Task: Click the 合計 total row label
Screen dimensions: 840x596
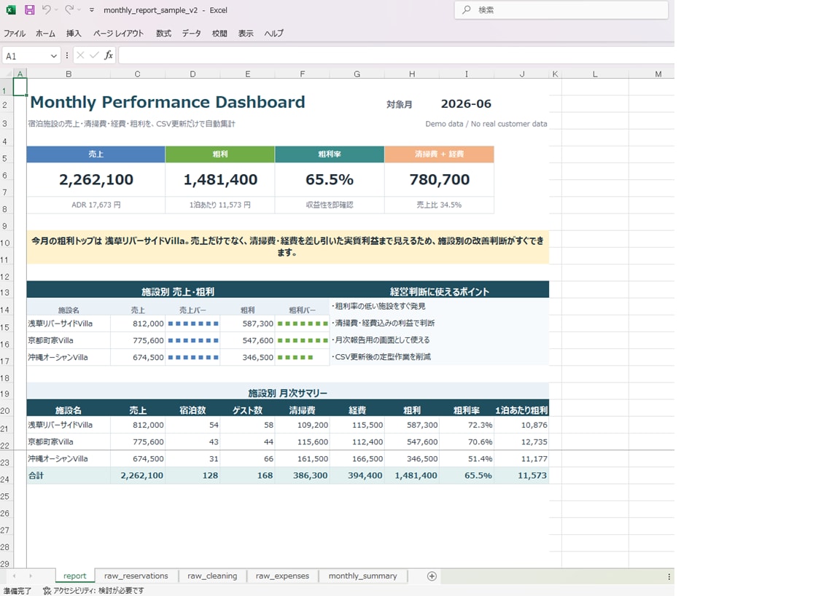Action: point(36,476)
